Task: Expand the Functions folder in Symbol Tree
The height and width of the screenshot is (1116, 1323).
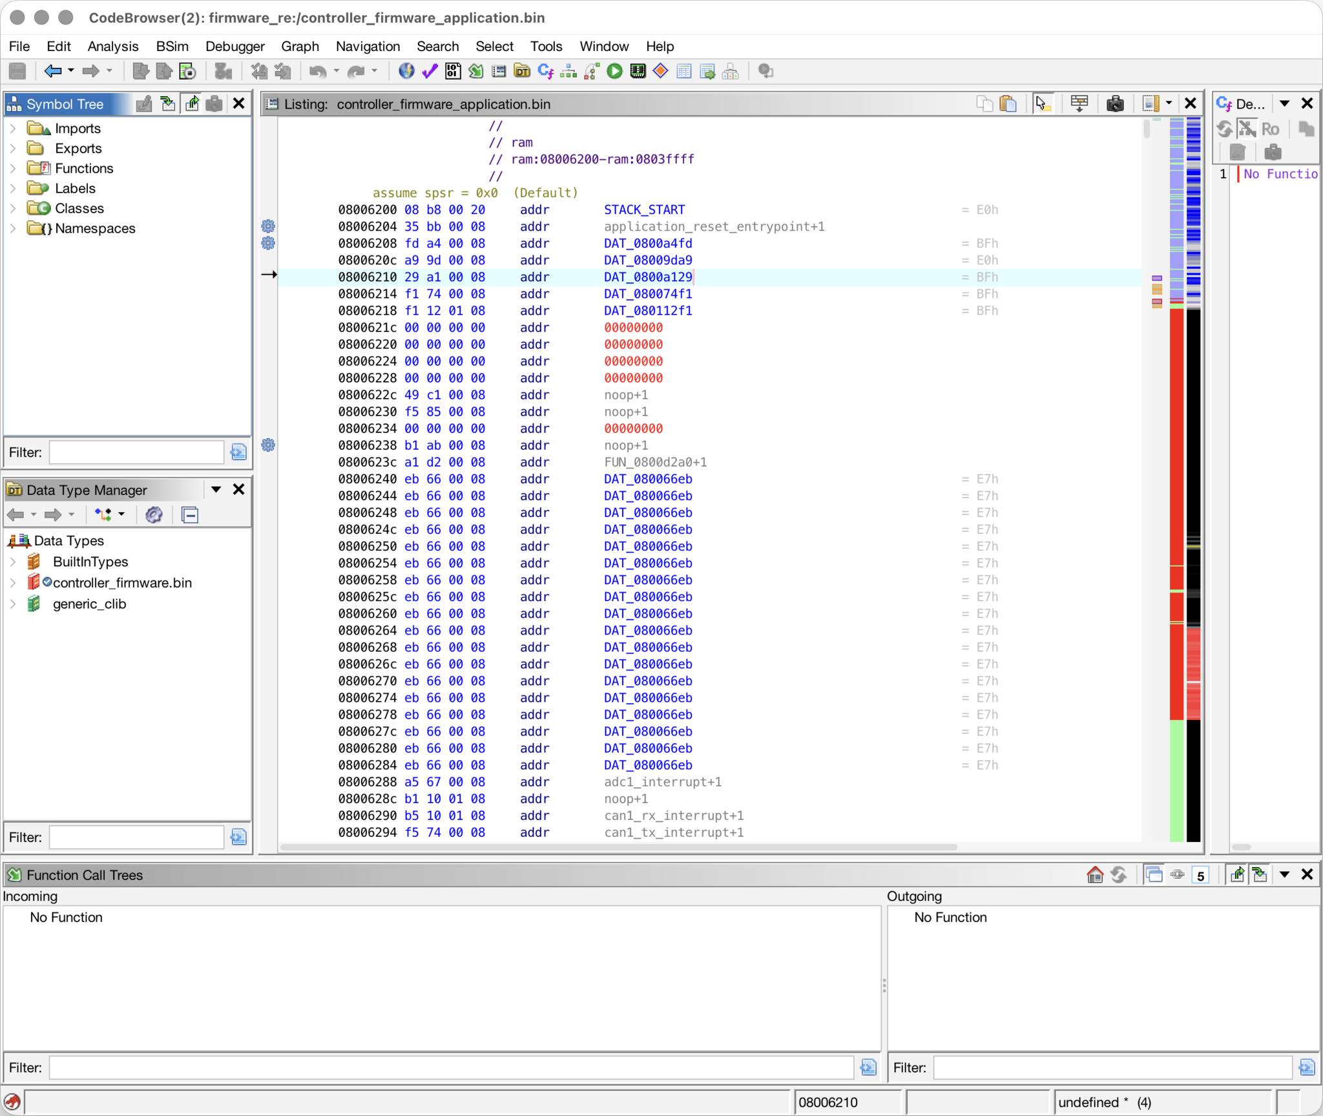Action: pos(12,168)
